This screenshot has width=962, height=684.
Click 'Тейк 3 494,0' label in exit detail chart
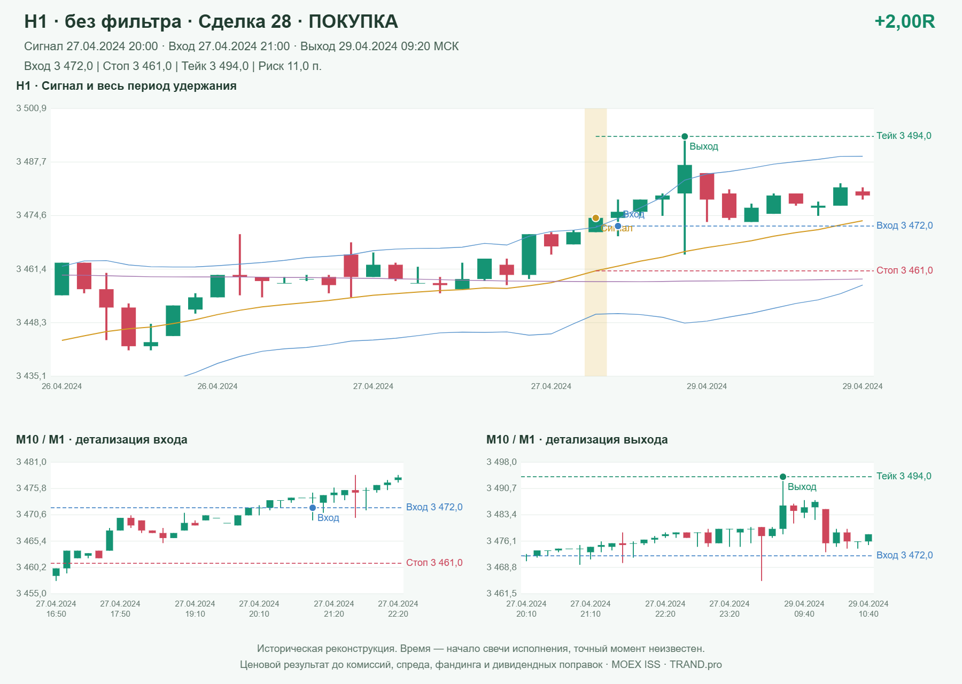[x=904, y=476]
